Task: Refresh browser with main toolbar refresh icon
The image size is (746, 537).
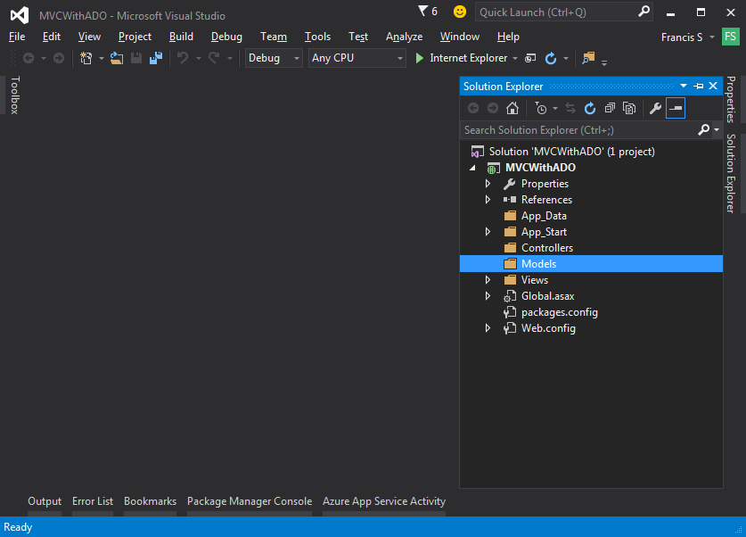Action: (551, 58)
